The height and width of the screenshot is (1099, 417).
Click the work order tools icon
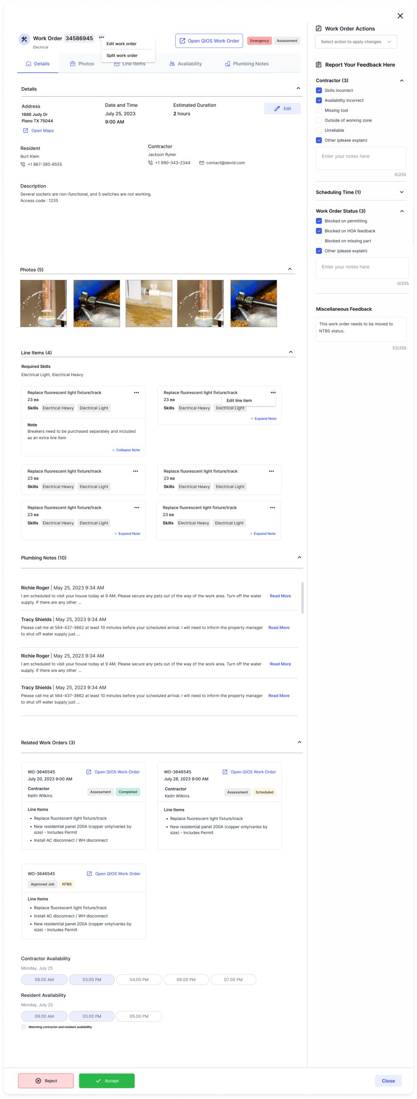[24, 39]
